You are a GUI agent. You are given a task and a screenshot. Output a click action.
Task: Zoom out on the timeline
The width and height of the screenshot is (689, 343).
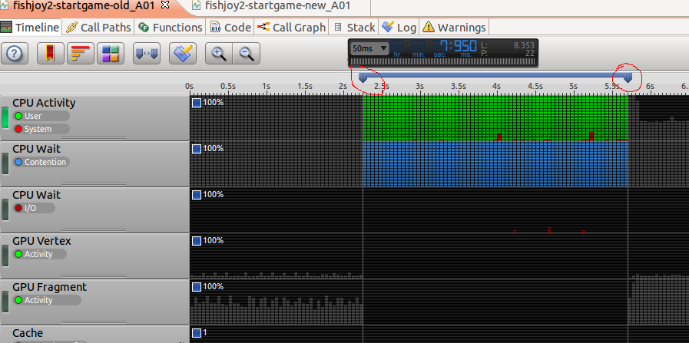point(247,54)
